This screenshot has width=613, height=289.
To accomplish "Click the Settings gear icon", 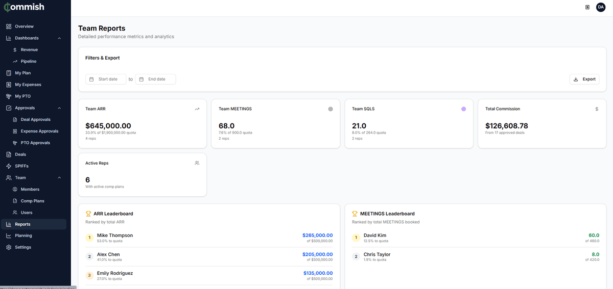I will [x=9, y=248].
